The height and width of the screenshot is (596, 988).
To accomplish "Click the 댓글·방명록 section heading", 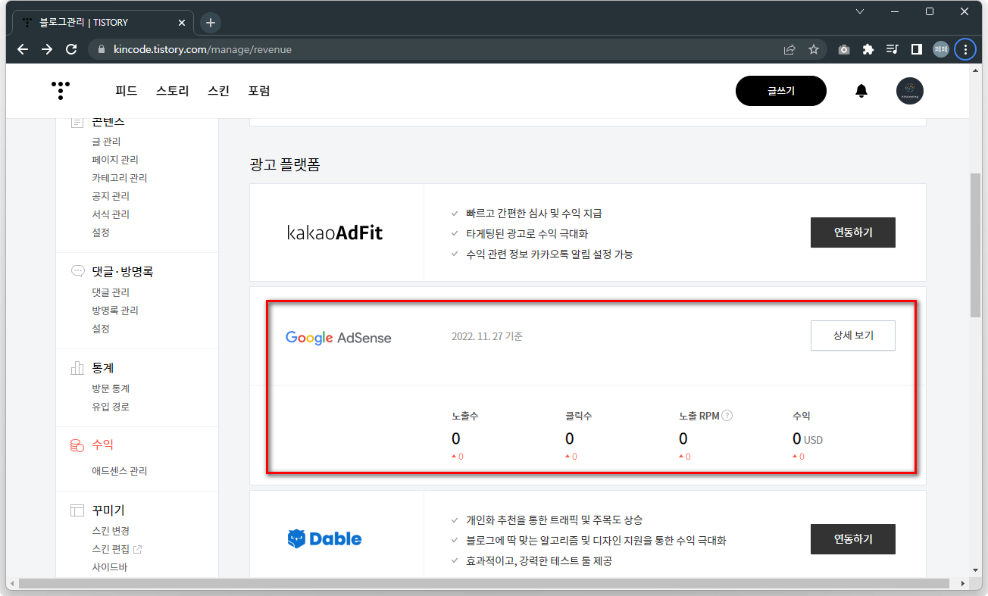I will [x=123, y=271].
